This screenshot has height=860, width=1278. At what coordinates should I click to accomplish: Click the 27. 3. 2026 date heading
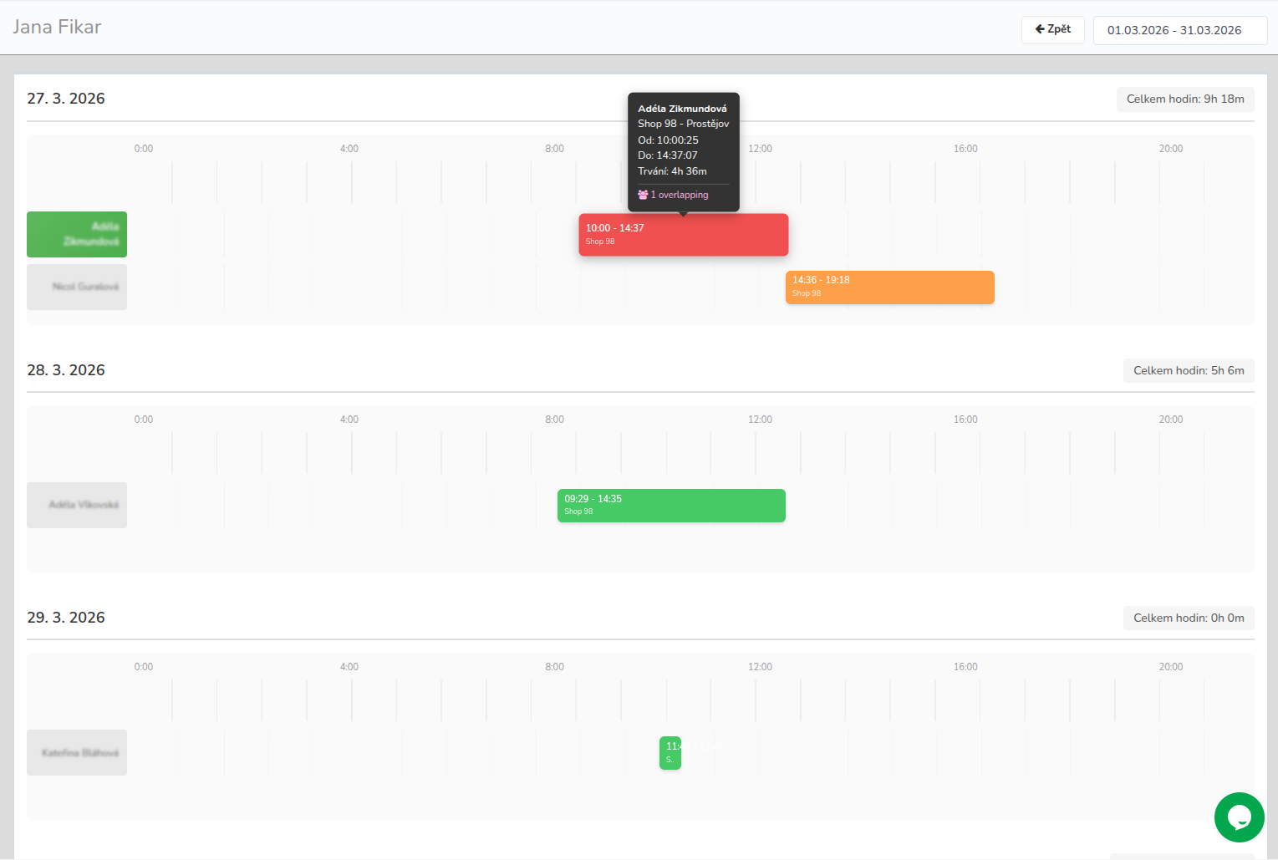(x=66, y=99)
